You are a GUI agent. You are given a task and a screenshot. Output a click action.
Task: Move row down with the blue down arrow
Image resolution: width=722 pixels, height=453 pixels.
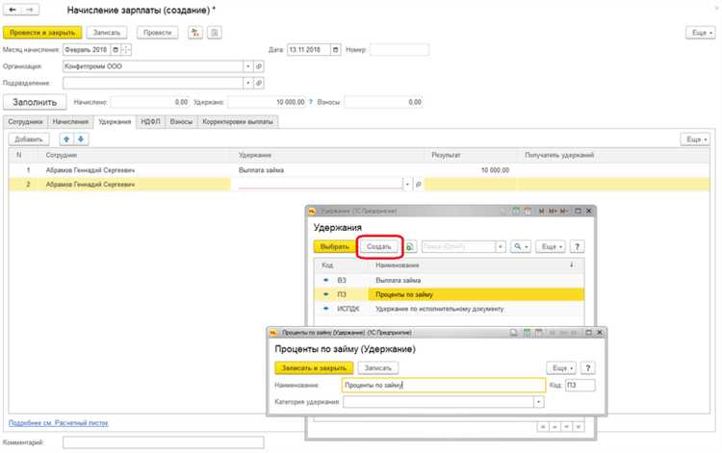pos(81,139)
